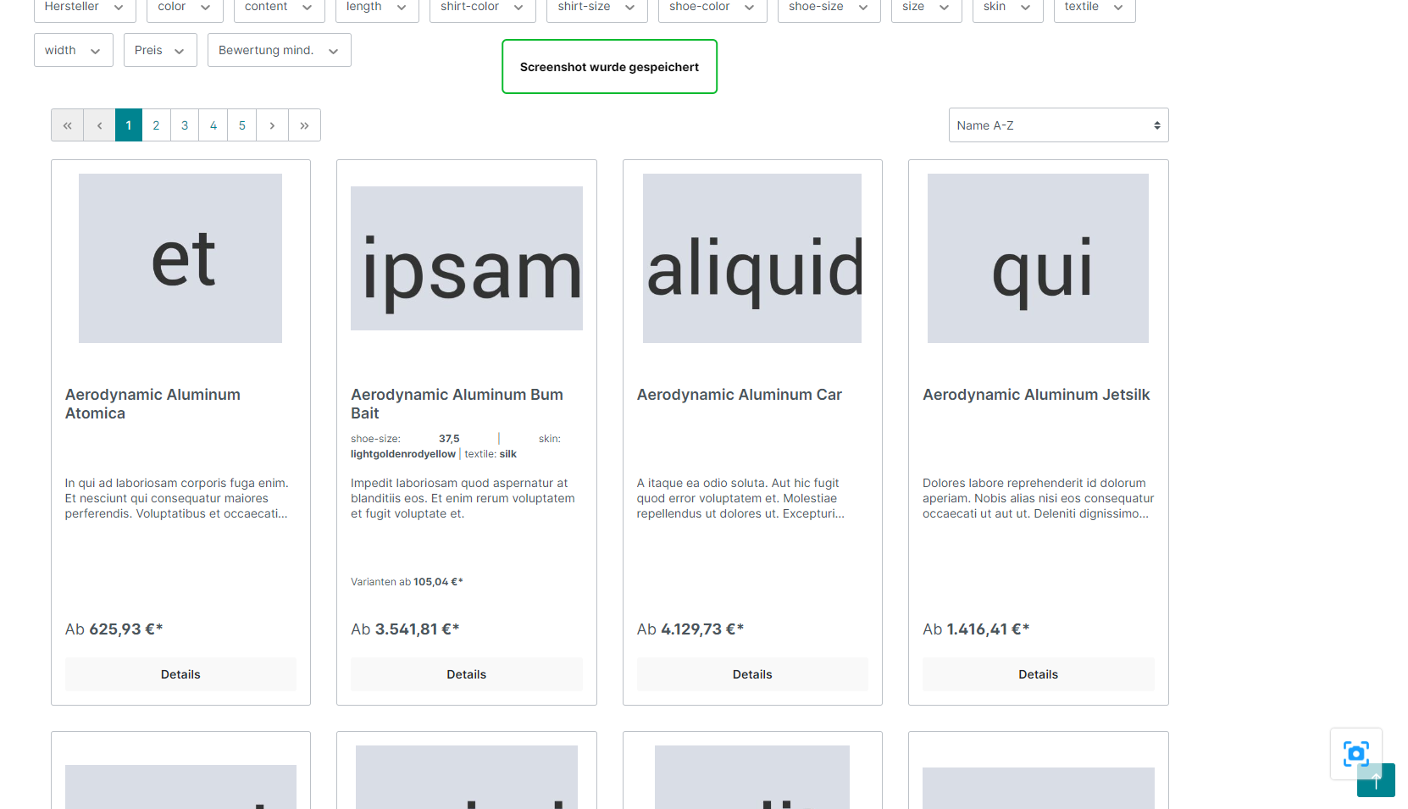Click the description starting 'In qui ad laboriosam'

(x=177, y=498)
